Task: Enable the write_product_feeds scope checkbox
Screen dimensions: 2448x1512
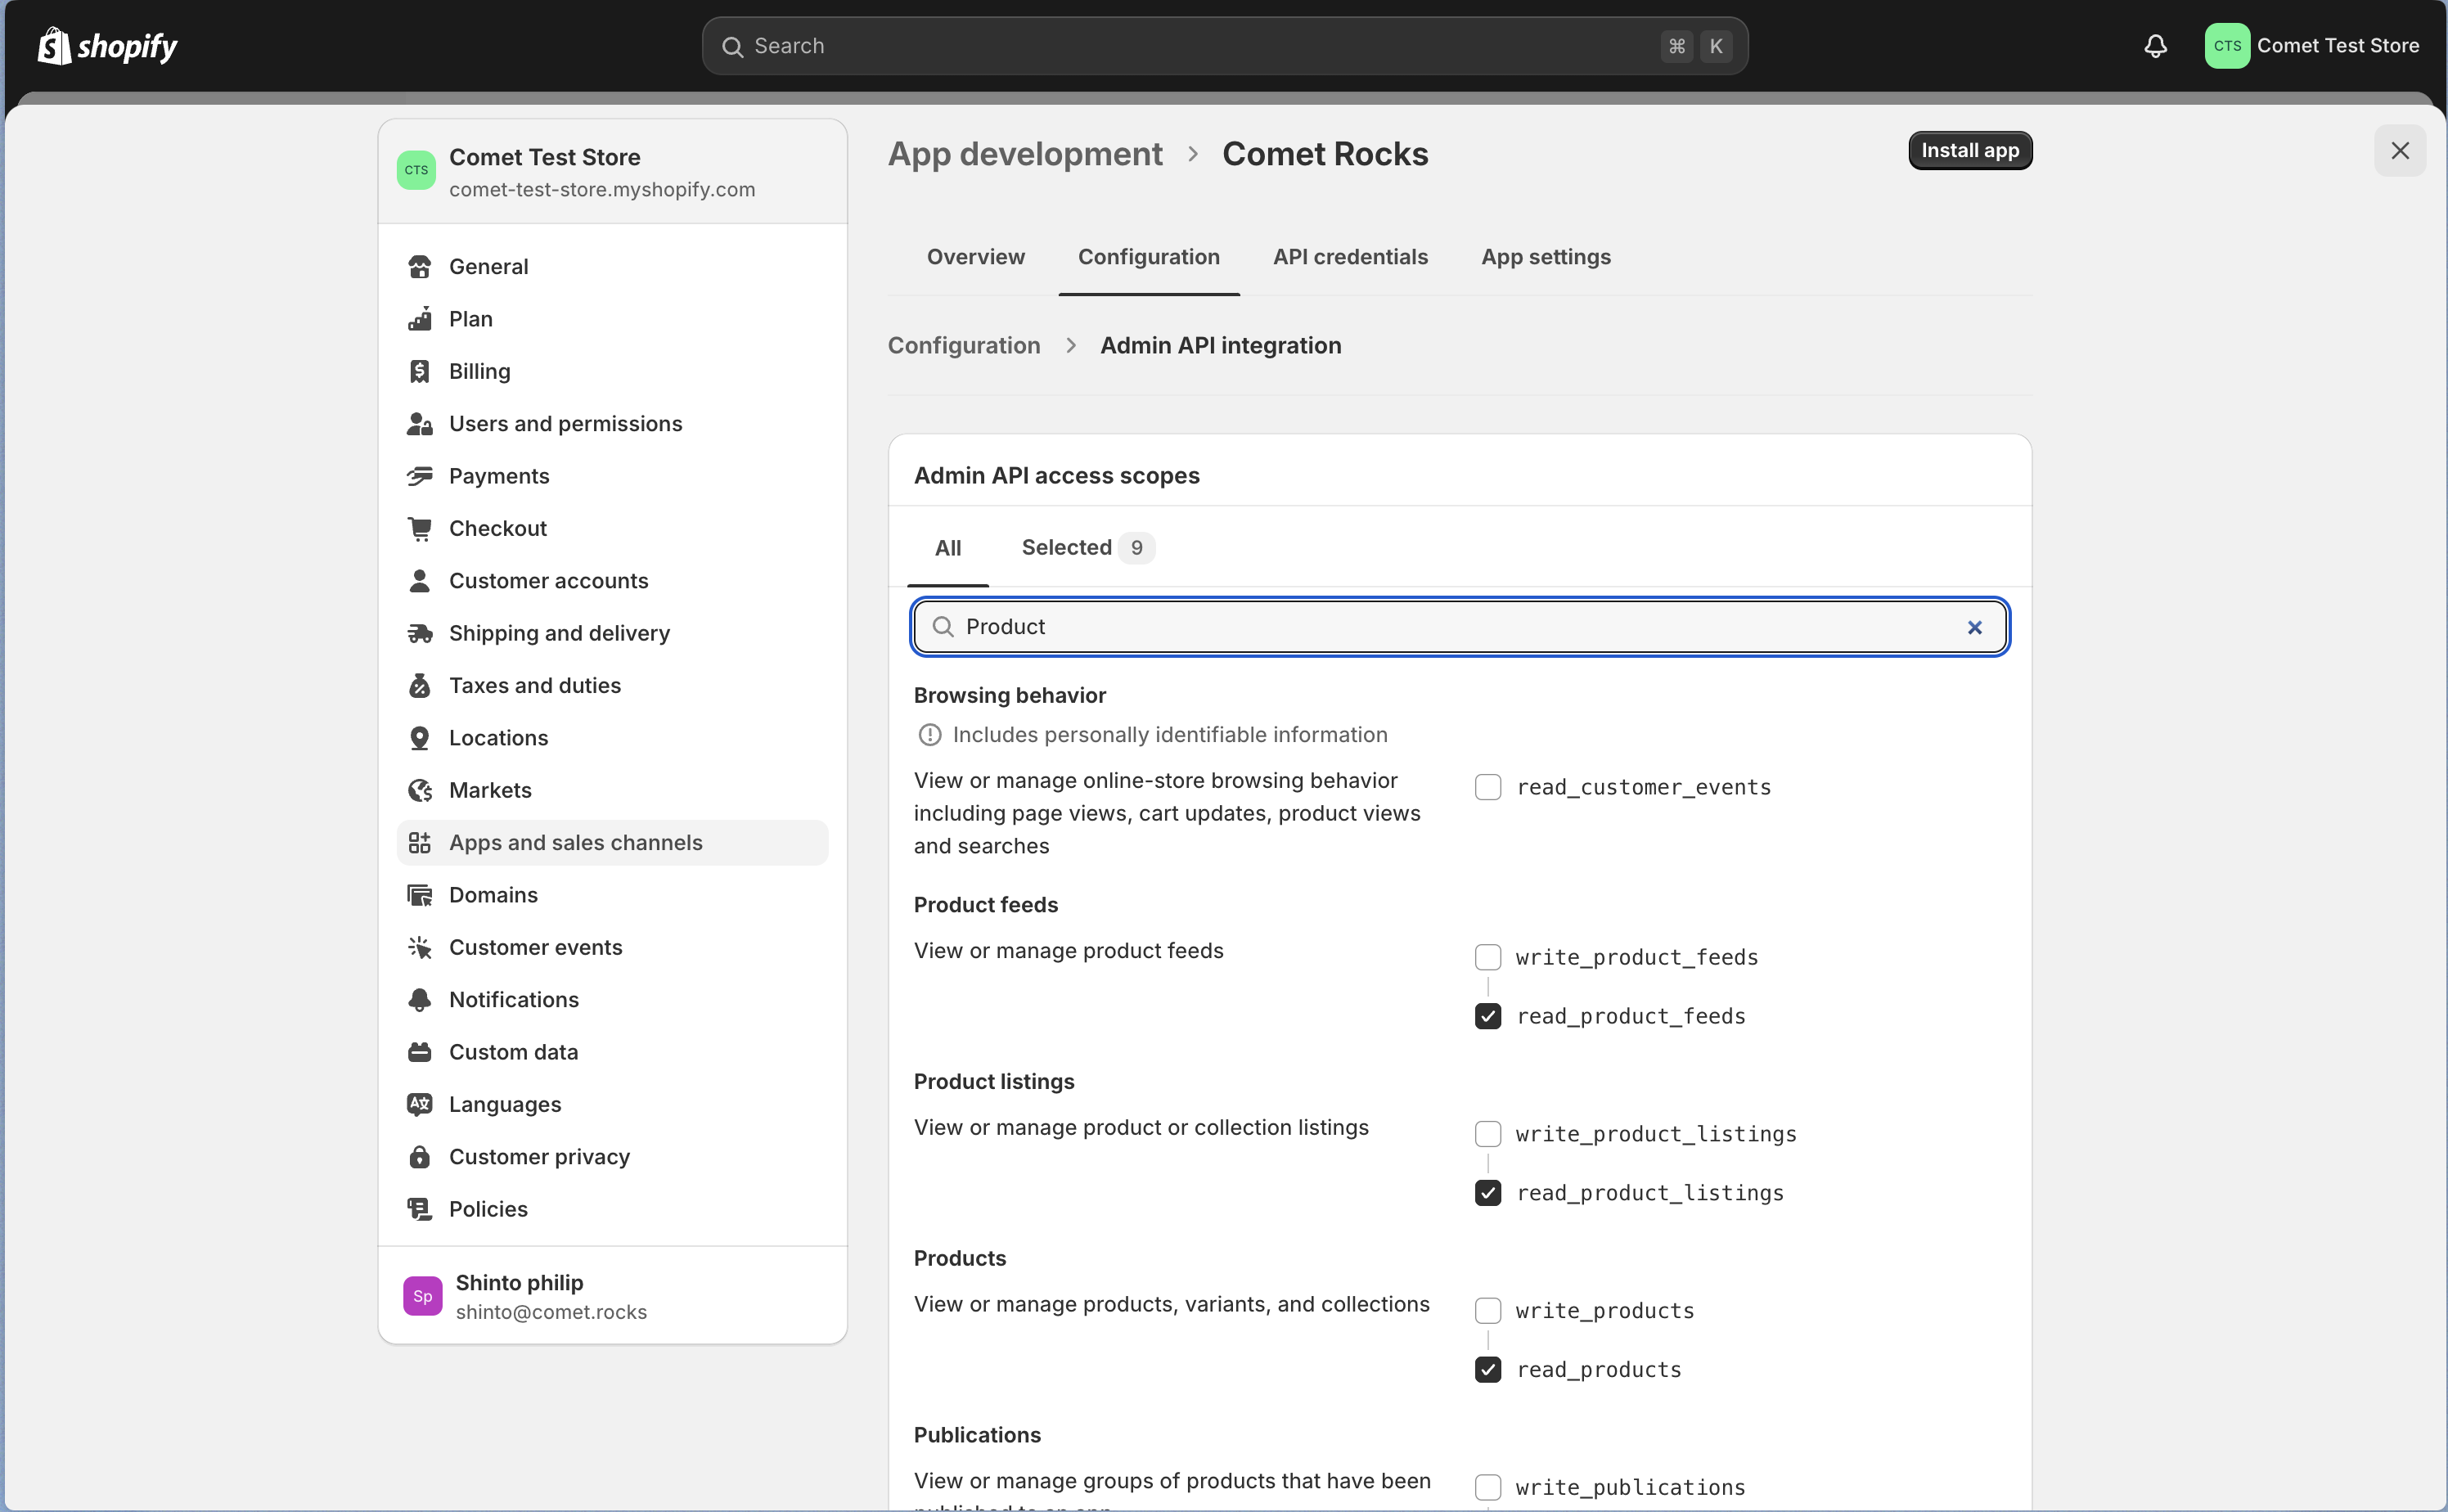Action: click(x=1488, y=957)
